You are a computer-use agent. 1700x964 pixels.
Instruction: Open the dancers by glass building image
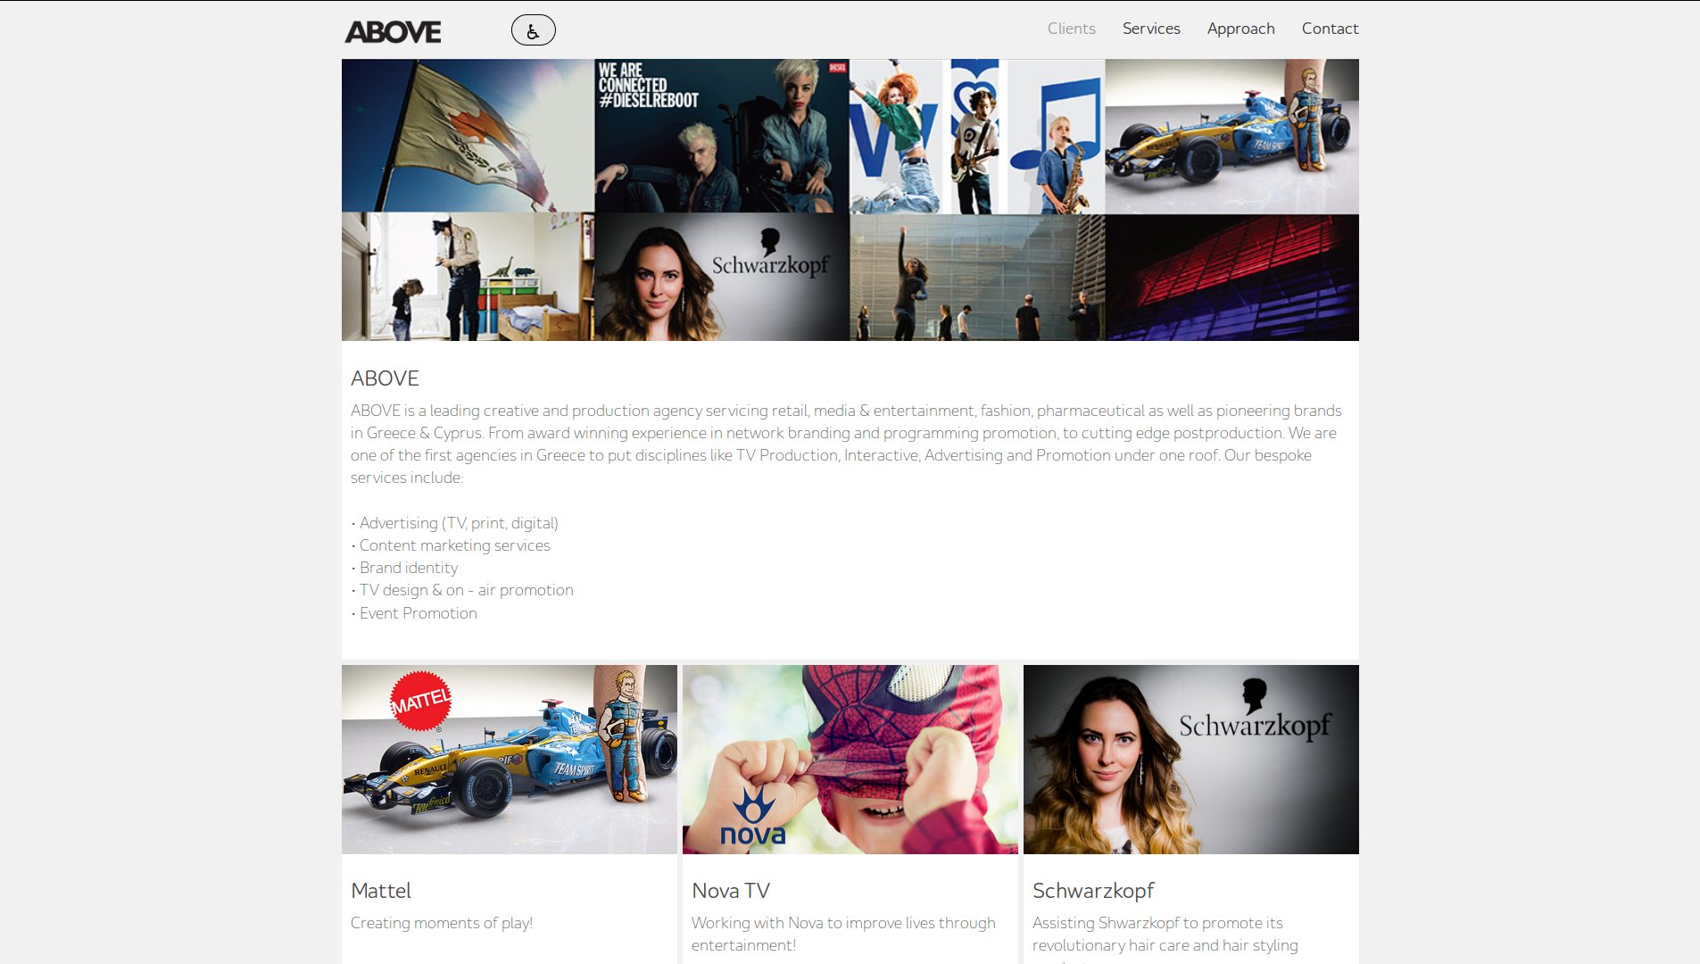tap(977, 278)
